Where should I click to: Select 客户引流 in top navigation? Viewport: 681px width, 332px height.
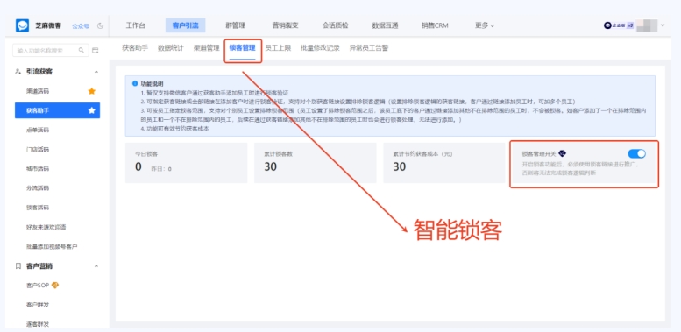click(186, 25)
